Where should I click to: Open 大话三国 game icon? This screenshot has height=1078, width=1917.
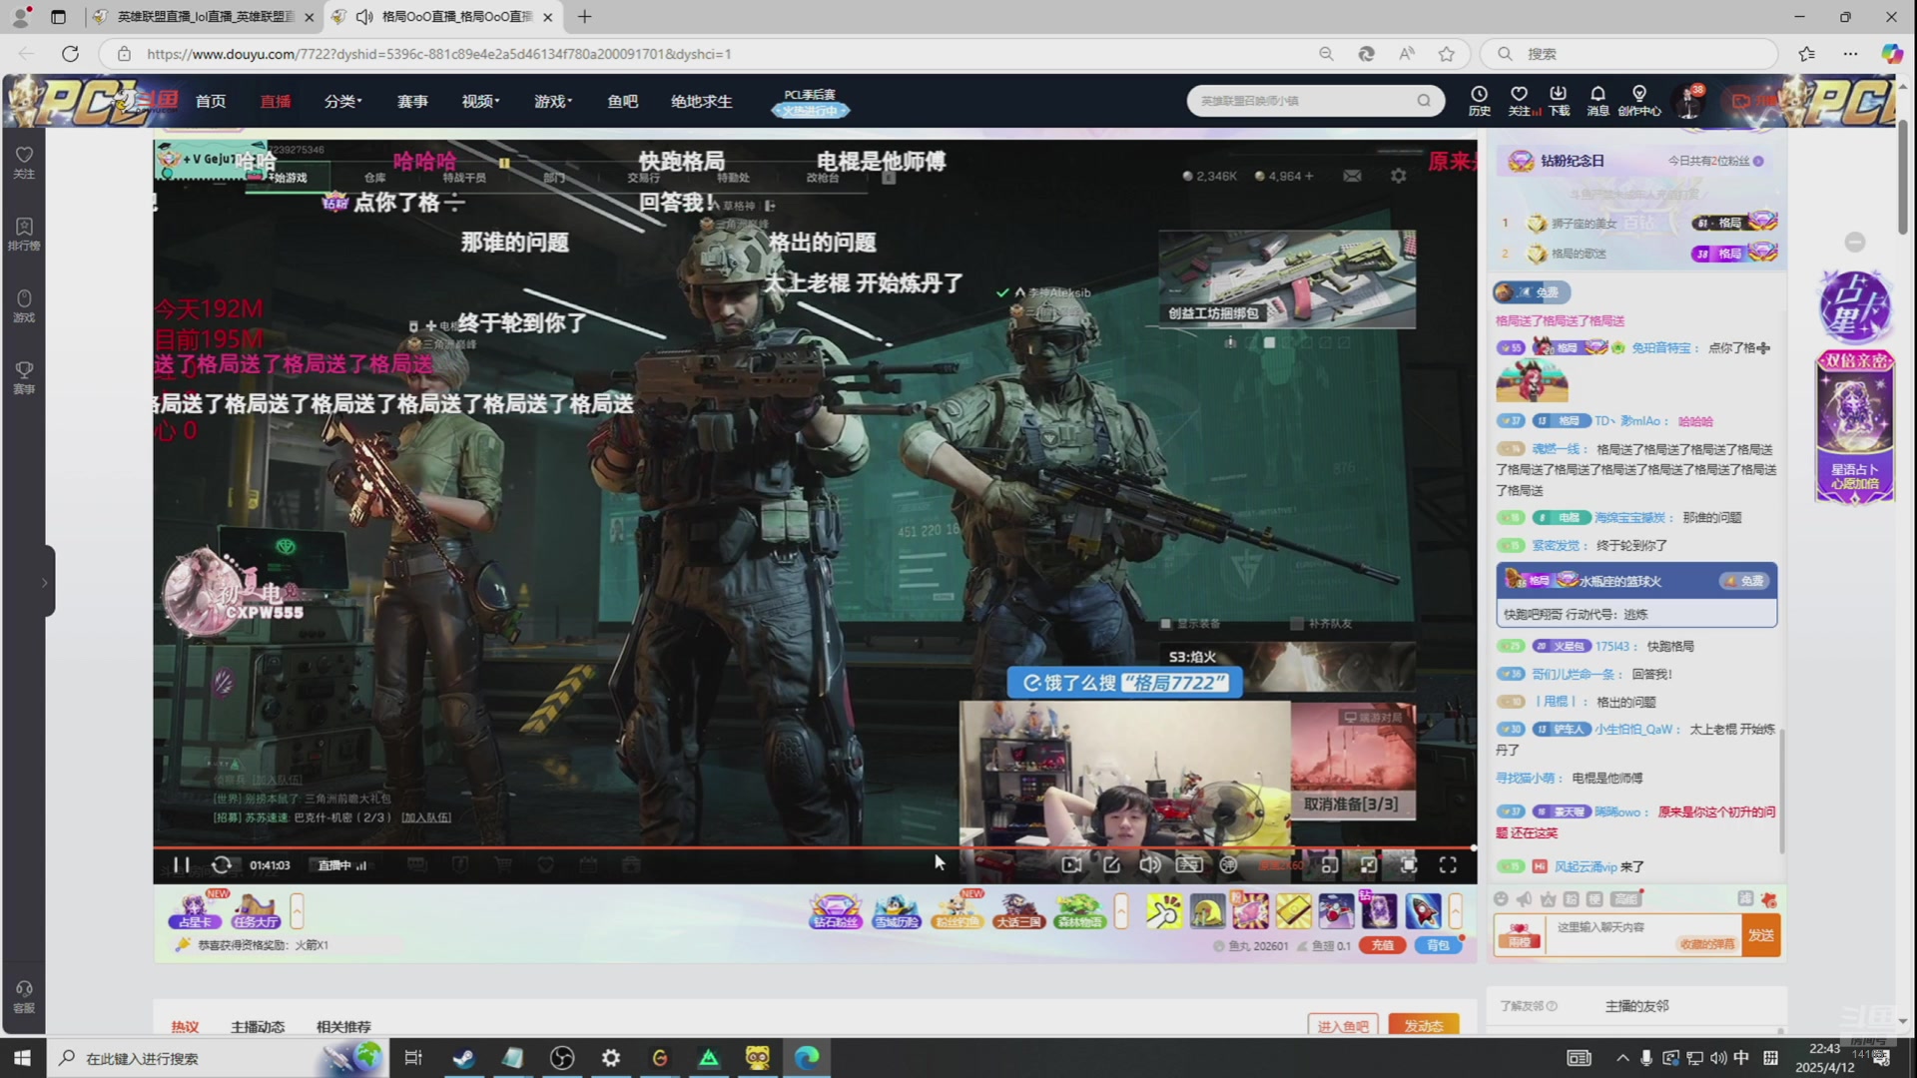click(x=1018, y=910)
